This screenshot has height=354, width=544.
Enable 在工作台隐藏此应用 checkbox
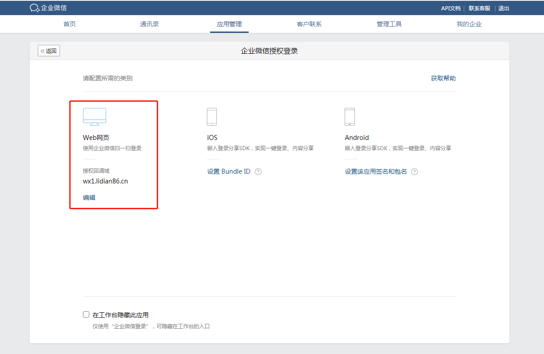point(86,314)
